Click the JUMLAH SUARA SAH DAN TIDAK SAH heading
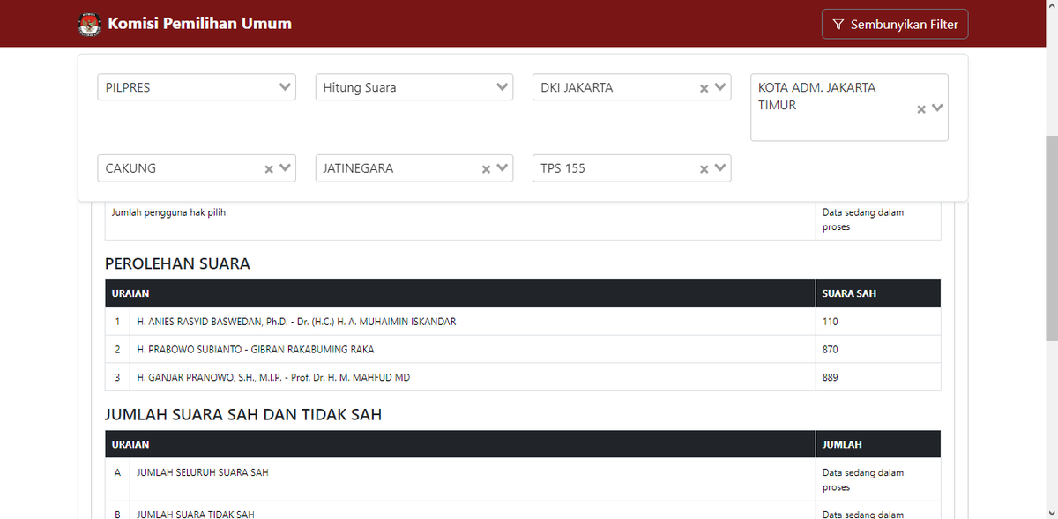Viewport: 1058px width, 519px height. pos(243,414)
